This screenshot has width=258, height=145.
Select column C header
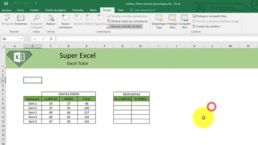click(x=50, y=46)
